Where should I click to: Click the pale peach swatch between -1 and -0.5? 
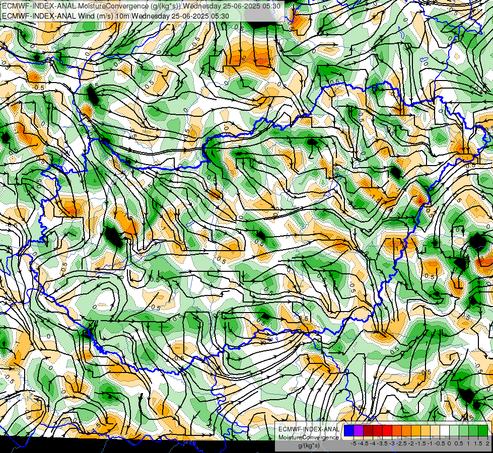[435, 431]
